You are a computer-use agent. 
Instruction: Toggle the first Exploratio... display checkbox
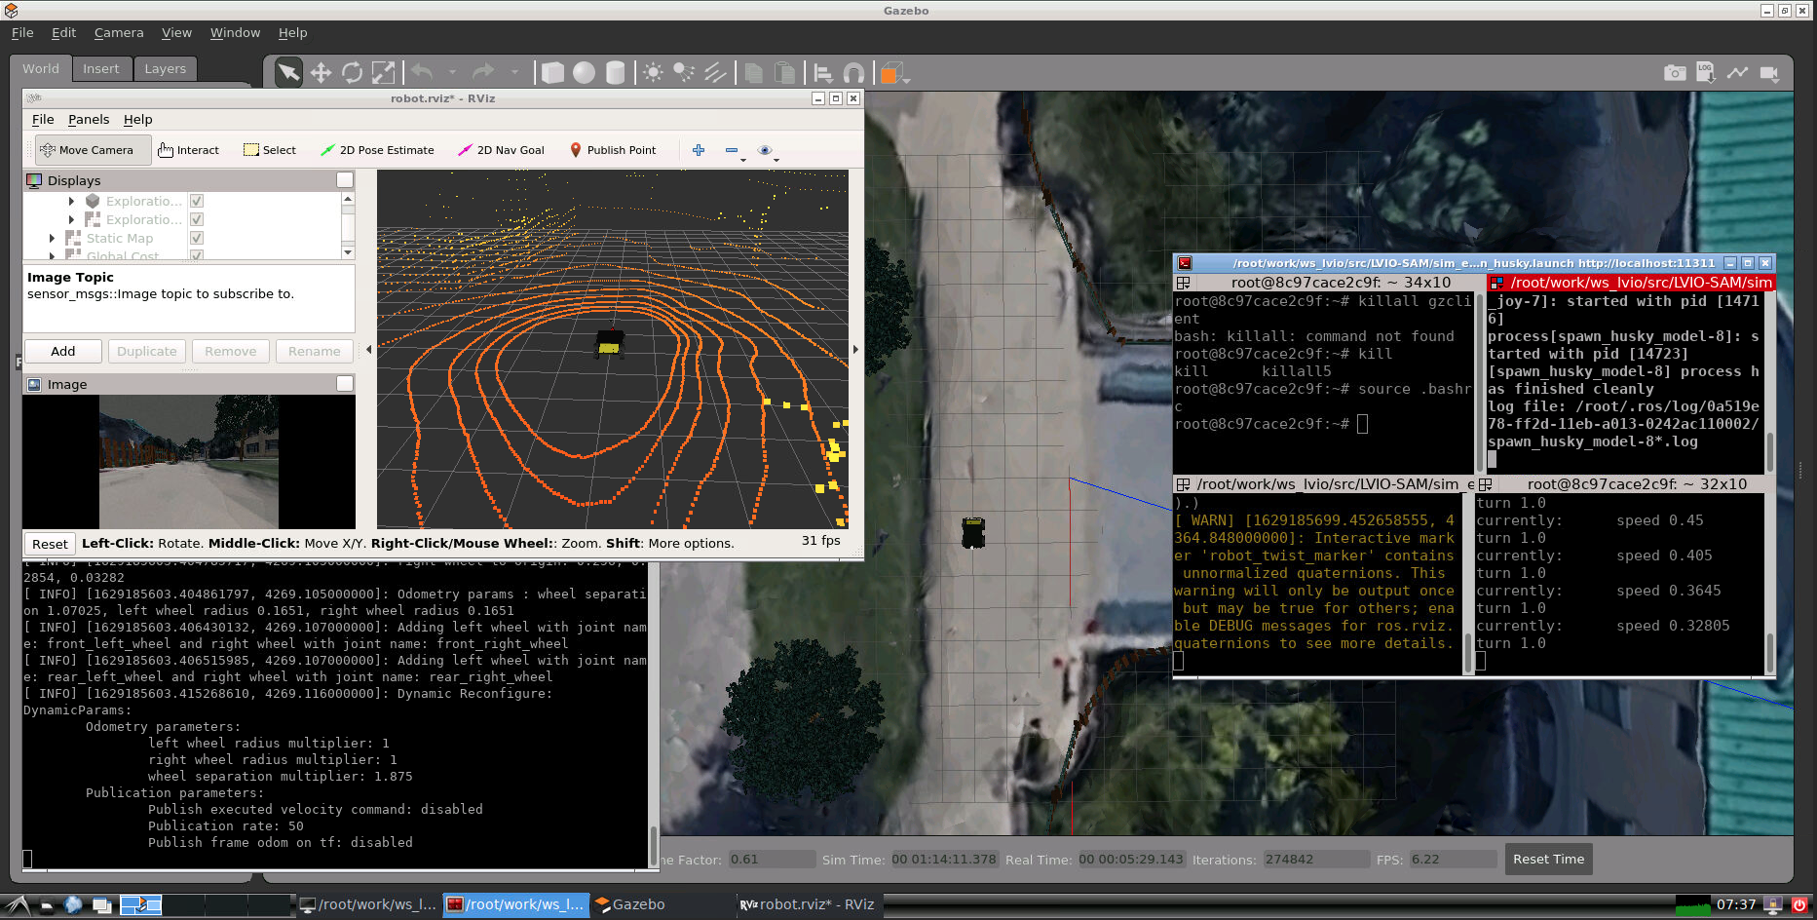click(x=197, y=201)
